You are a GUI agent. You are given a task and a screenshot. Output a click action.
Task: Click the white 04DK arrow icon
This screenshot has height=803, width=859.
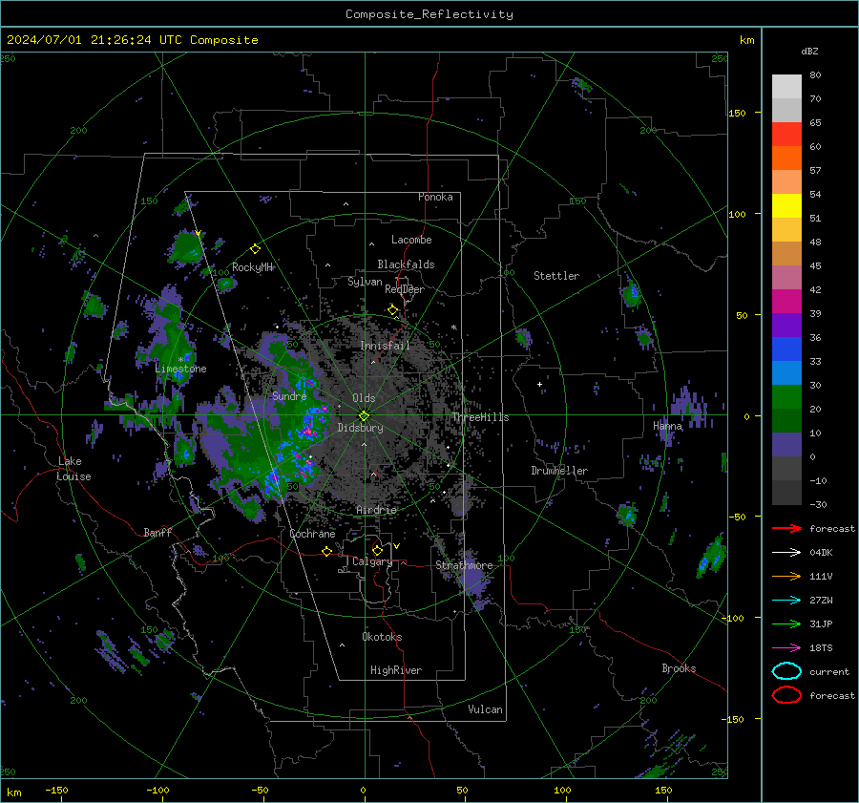[x=786, y=552]
